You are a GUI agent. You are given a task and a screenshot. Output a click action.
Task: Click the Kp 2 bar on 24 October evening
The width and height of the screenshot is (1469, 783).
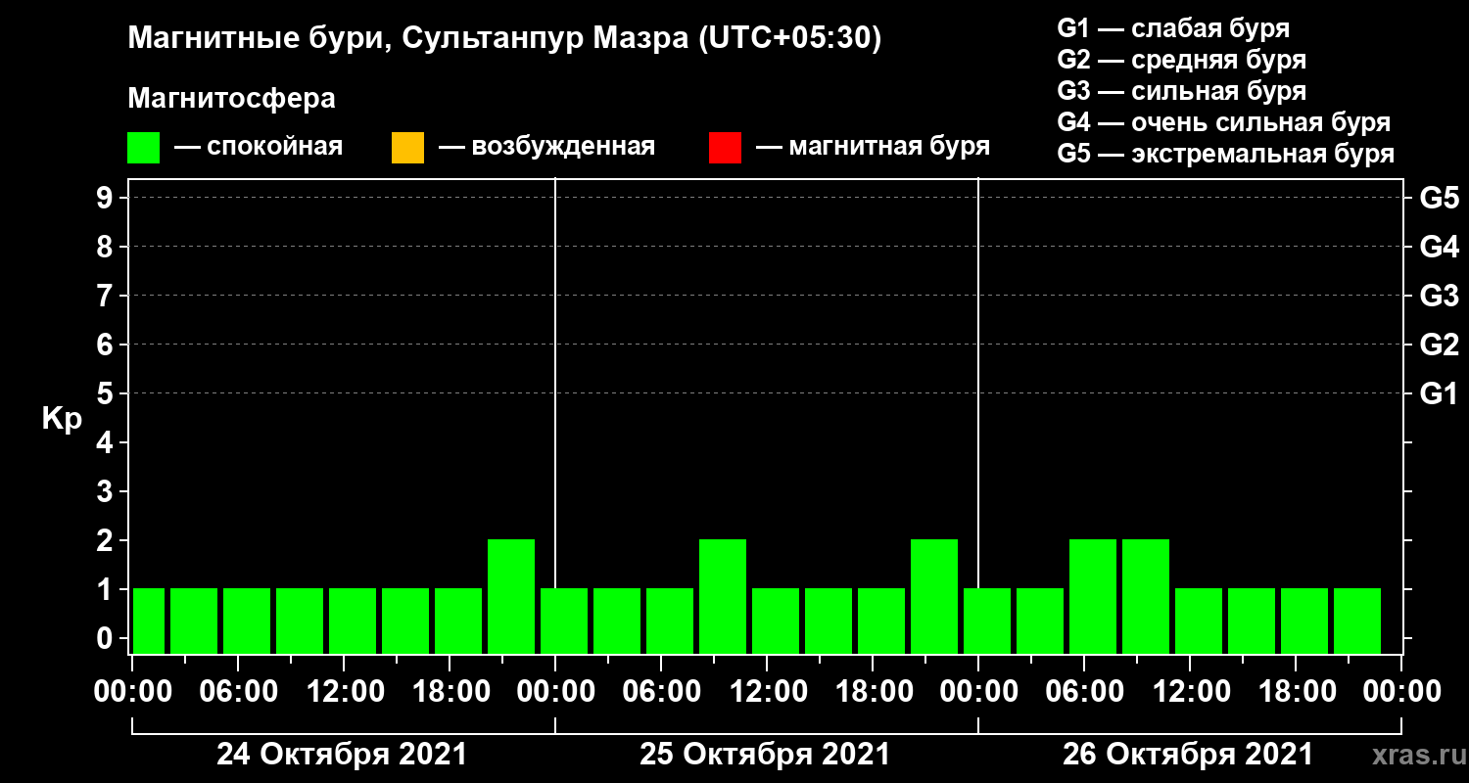click(511, 596)
